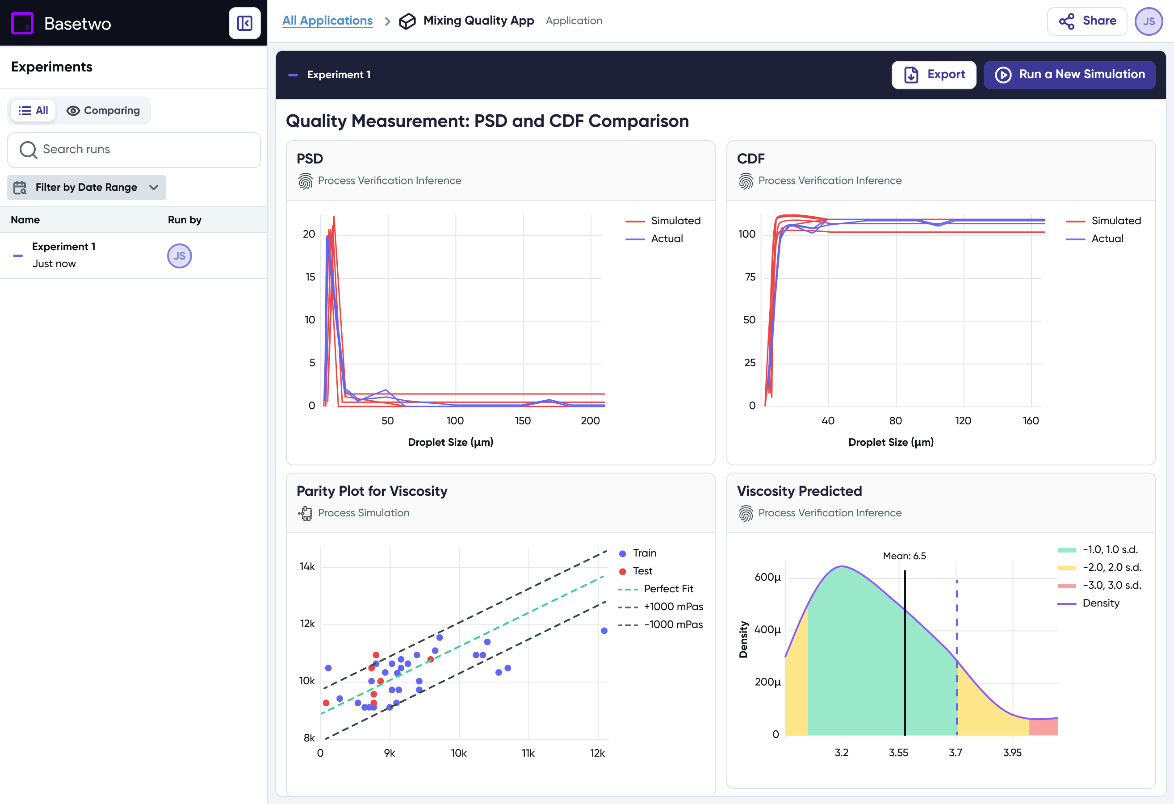The height and width of the screenshot is (804, 1174).
Task: Collapse the Experiment 1 panel header
Action: [x=293, y=75]
